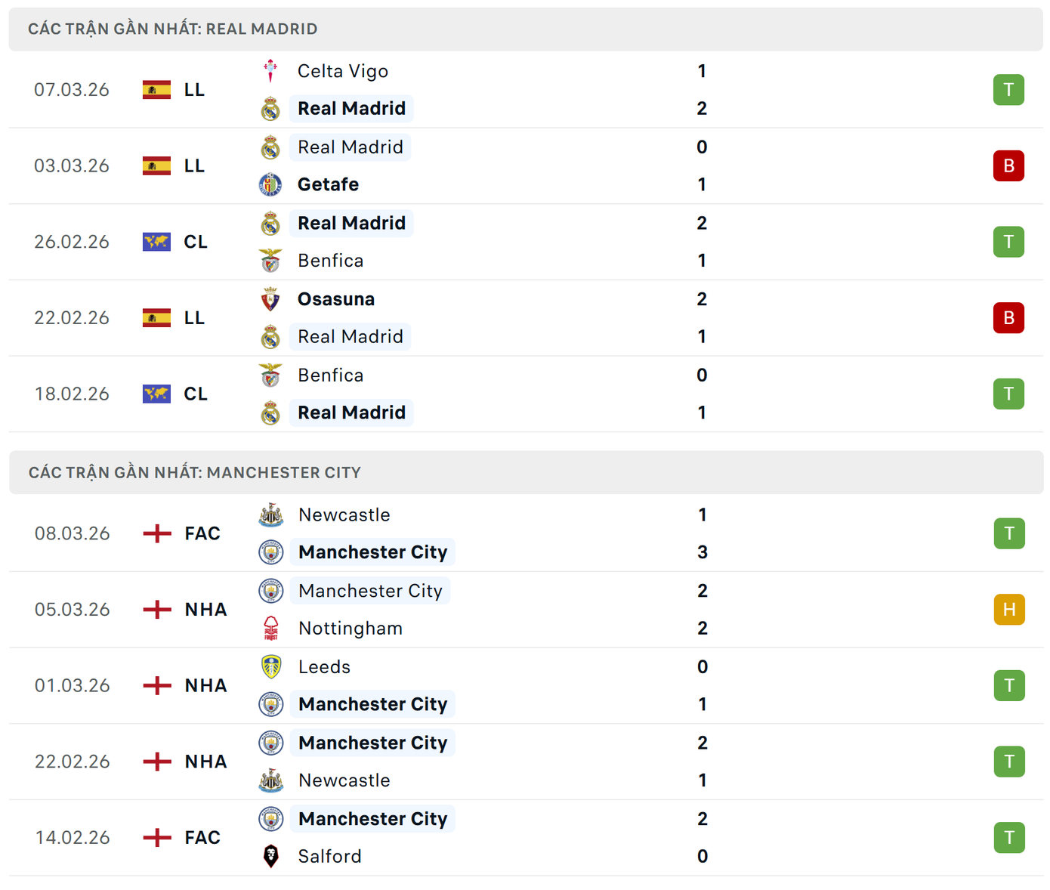Select the Celta Vigo team logo
This screenshot has height=890, width=1050.
coord(270,70)
